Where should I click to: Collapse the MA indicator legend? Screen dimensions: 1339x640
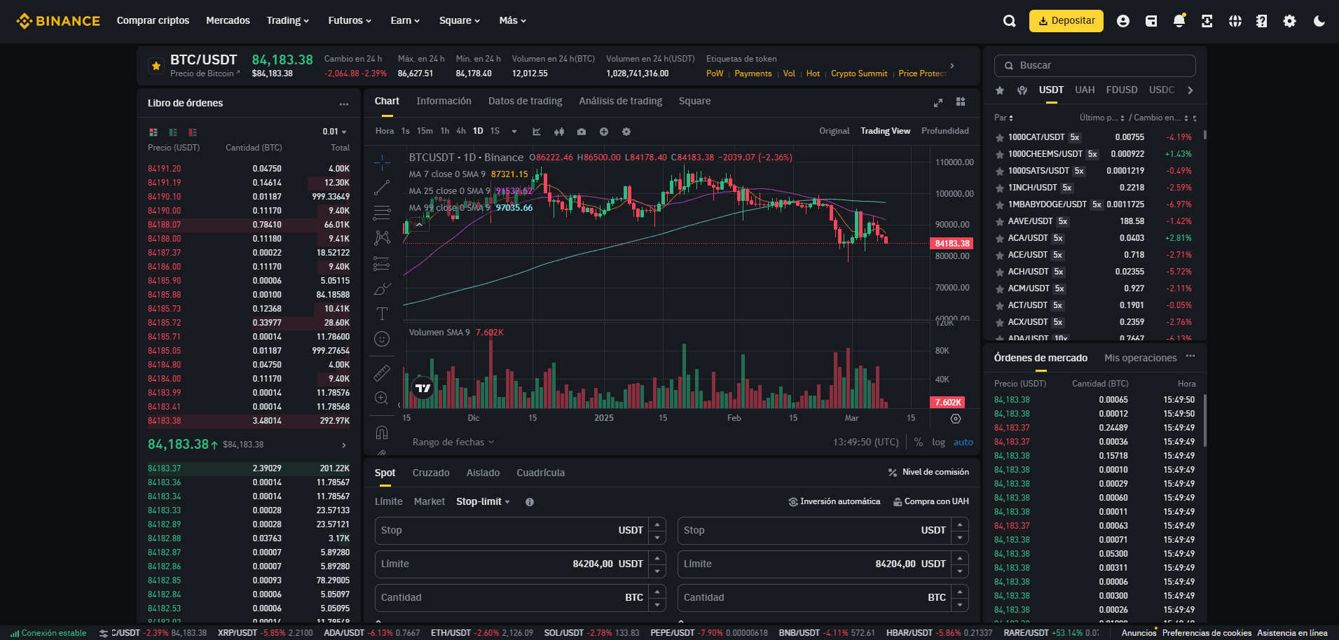coord(419,225)
